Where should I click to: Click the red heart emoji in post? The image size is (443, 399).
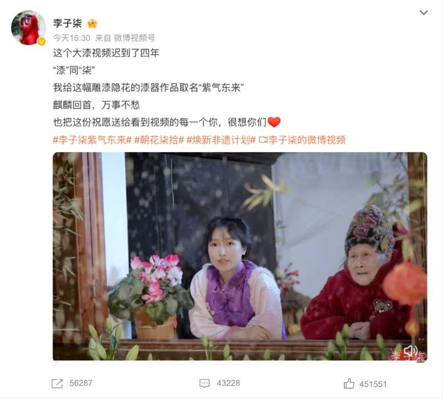(274, 122)
